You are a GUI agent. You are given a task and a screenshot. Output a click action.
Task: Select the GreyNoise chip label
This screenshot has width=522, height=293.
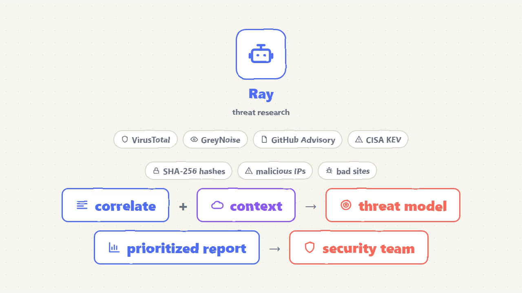click(x=221, y=140)
